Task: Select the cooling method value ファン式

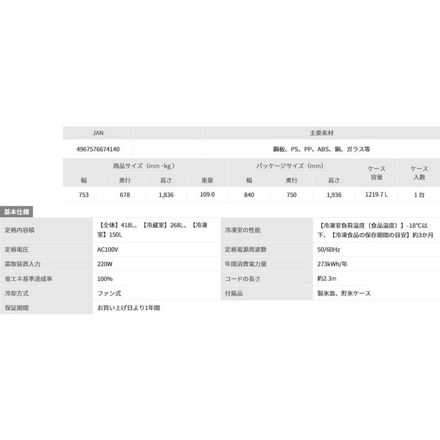Action: pyautogui.click(x=109, y=294)
